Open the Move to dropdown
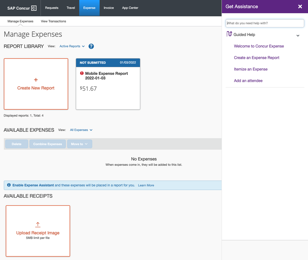This screenshot has height=260, width=308. pyautogui.click(x=80, y=144)
